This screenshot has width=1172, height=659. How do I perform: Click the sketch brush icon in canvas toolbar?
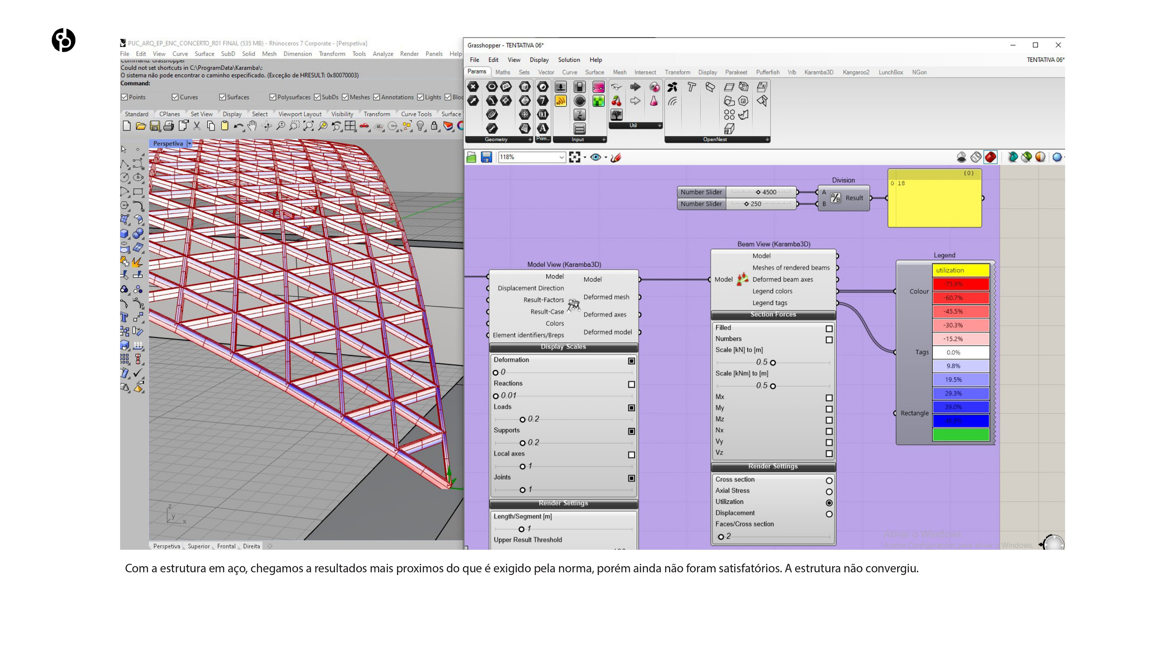616,157
